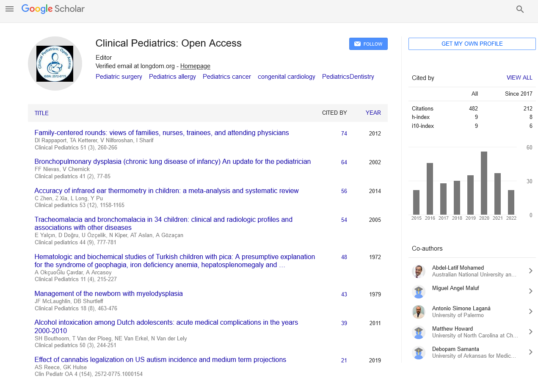Expand Abdel-Latif Mohamed co-author chevron
The height and width of the screenshot is (381, 538).
pos(530,271)
